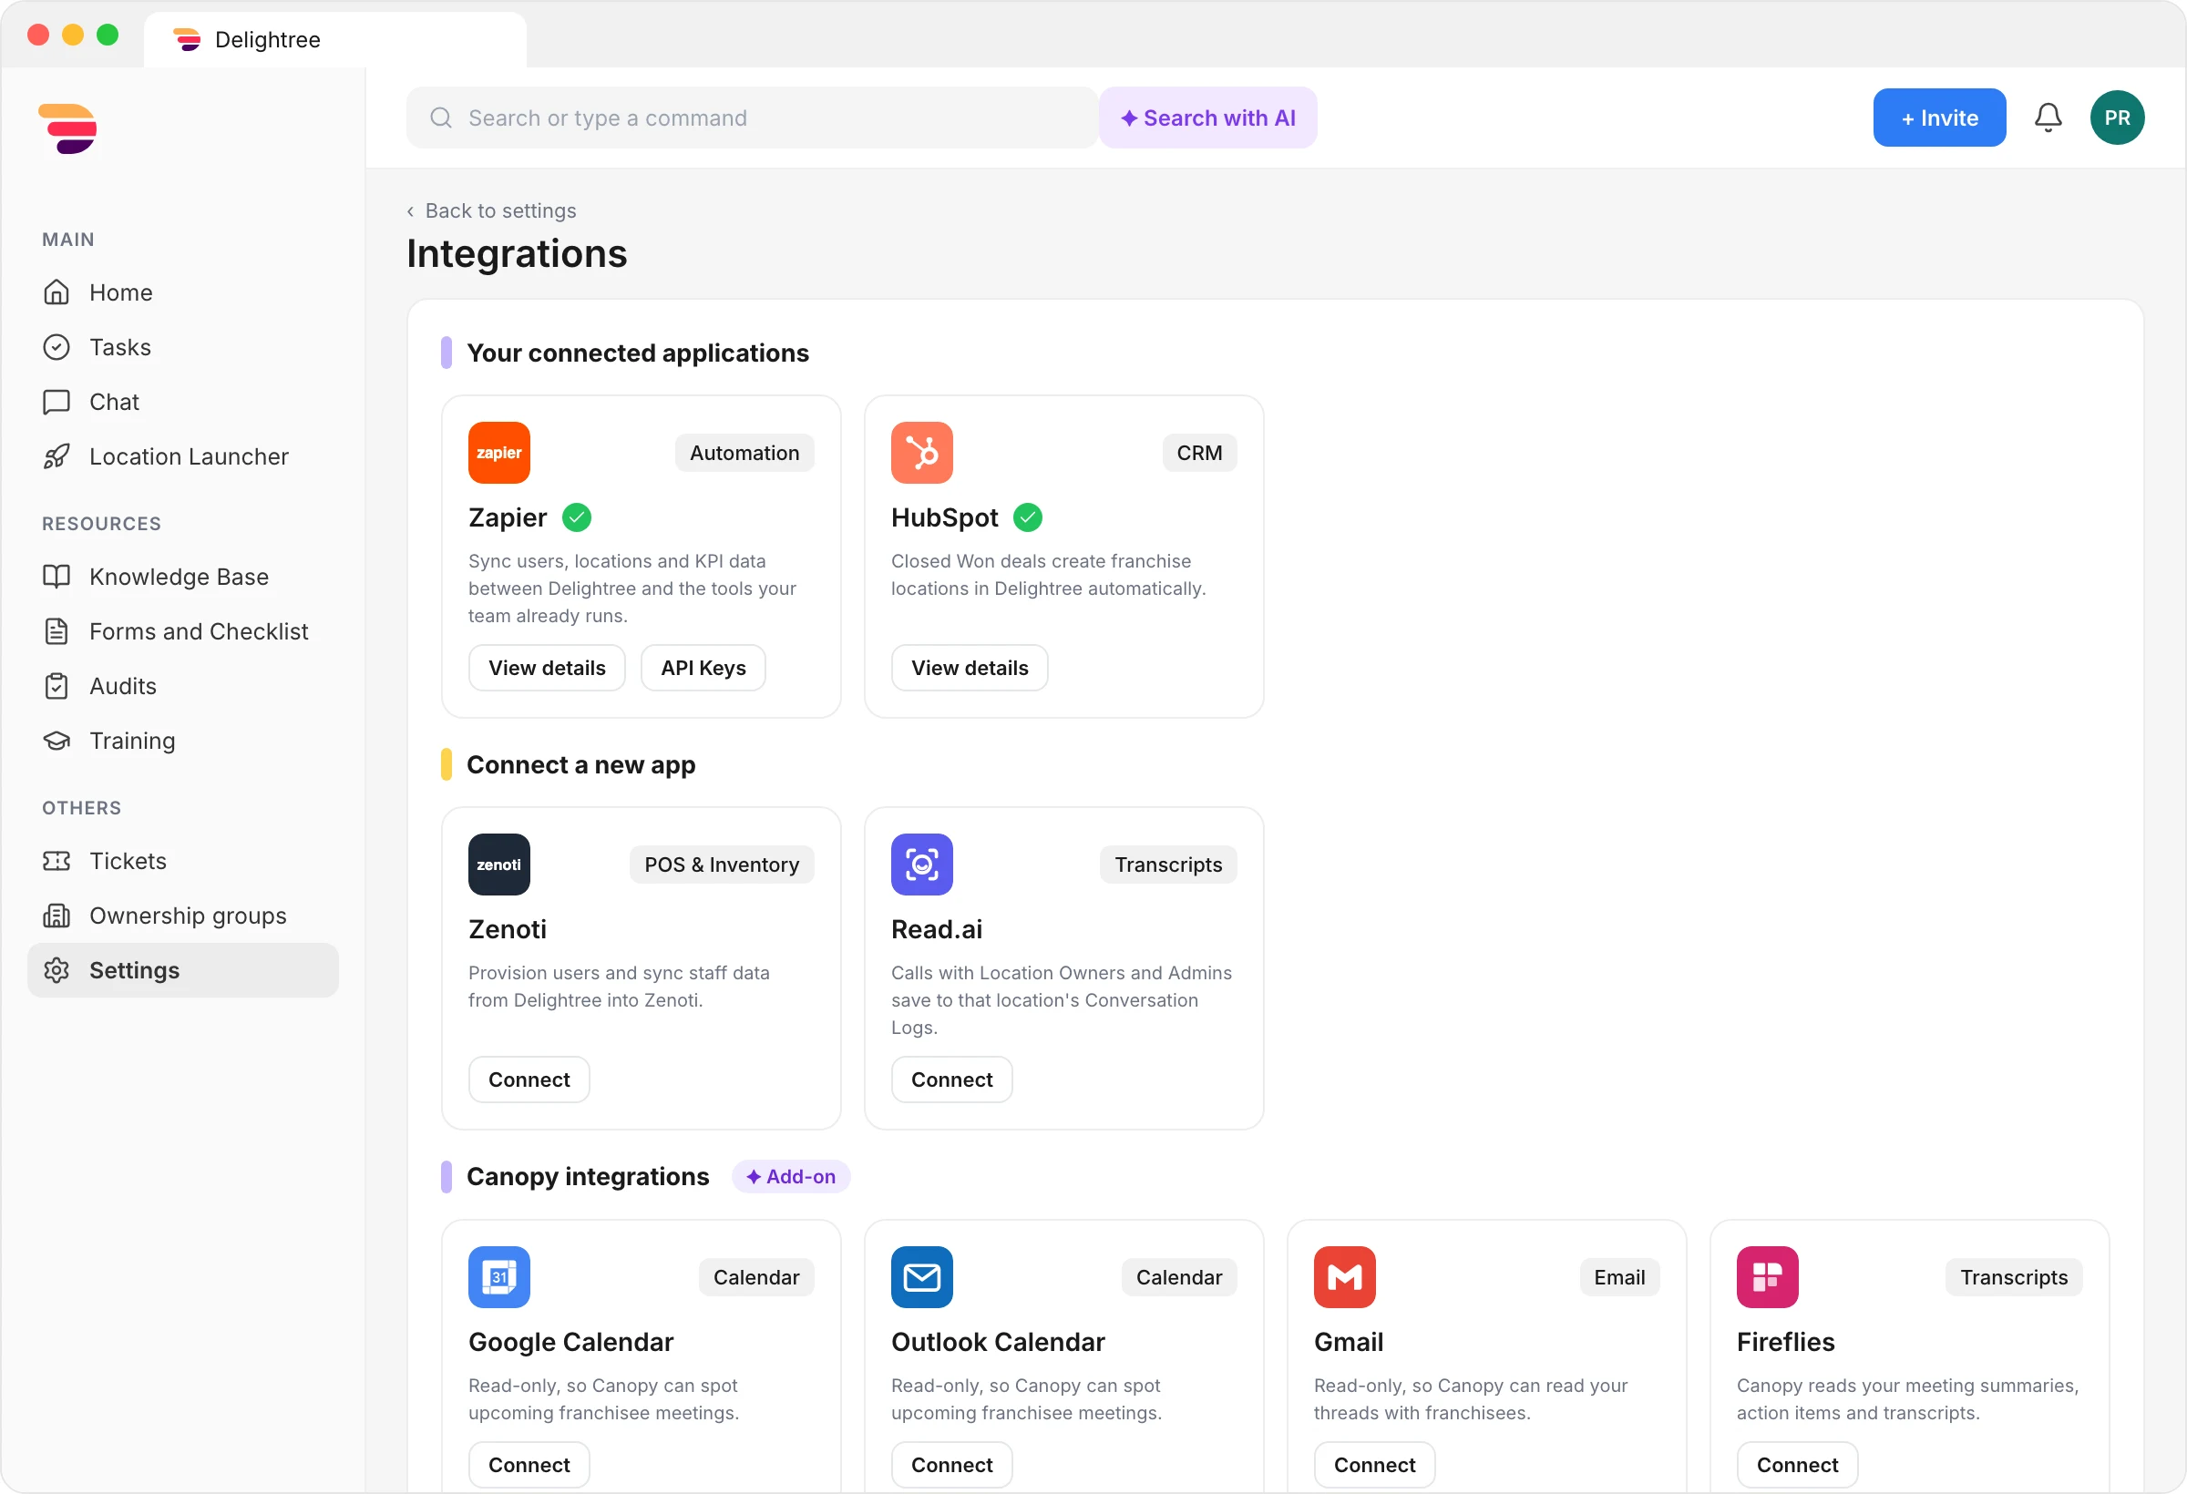Open Zapier API Keys

(x=703, y=668)
